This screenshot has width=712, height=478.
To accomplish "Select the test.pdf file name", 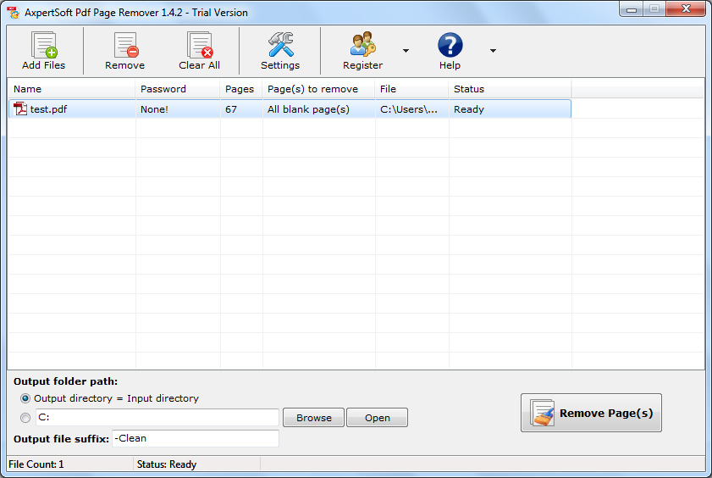I will tap(48, 109).
